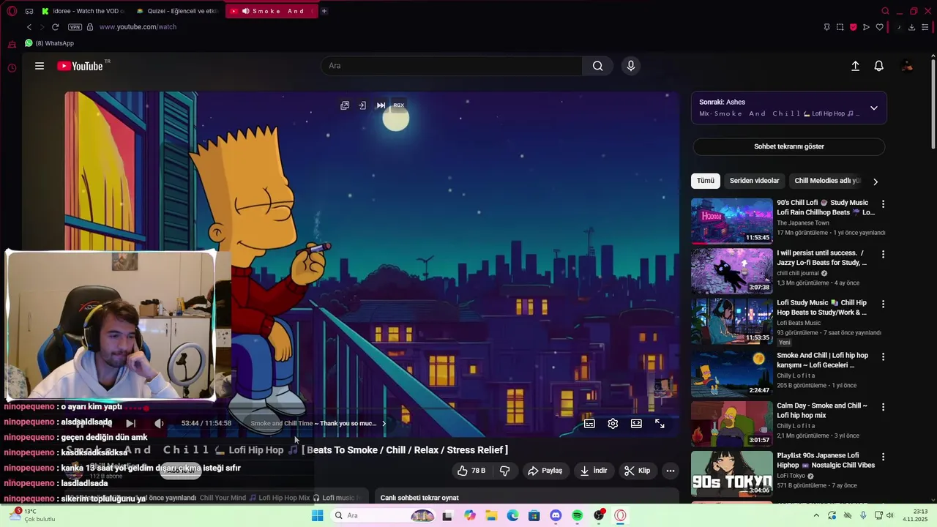Open the YouTube notifications bell

point(879,66)
